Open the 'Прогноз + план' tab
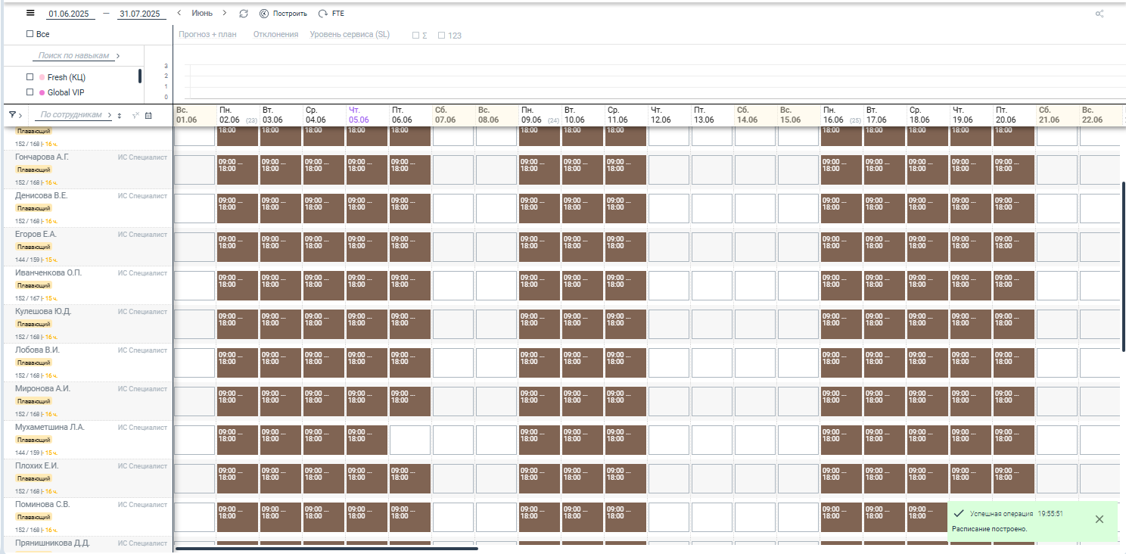The width and height of the screenshot is (1126, 554). (x=207, y=35)
